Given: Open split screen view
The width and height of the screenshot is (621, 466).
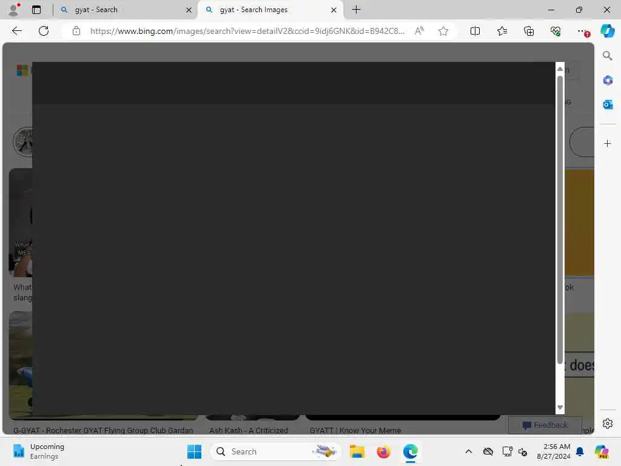Looking at the screenshot, I should point(475,31).
